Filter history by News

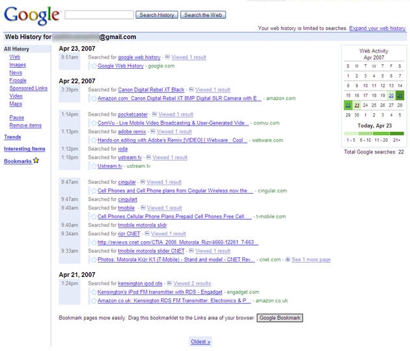pyautogui.click(x=16, y=72)
